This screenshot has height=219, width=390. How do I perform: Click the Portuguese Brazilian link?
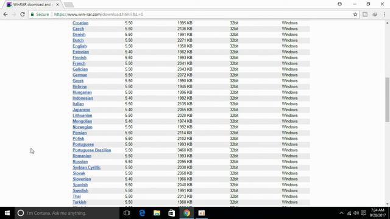click(x=92, y=150)
